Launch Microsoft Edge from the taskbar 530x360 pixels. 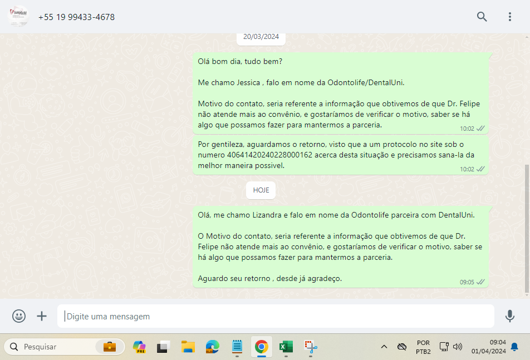pyautogui.click(x=213, y=347)
